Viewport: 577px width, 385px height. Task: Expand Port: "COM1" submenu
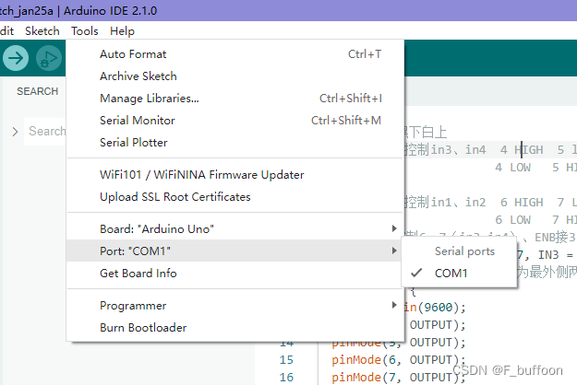235,251
